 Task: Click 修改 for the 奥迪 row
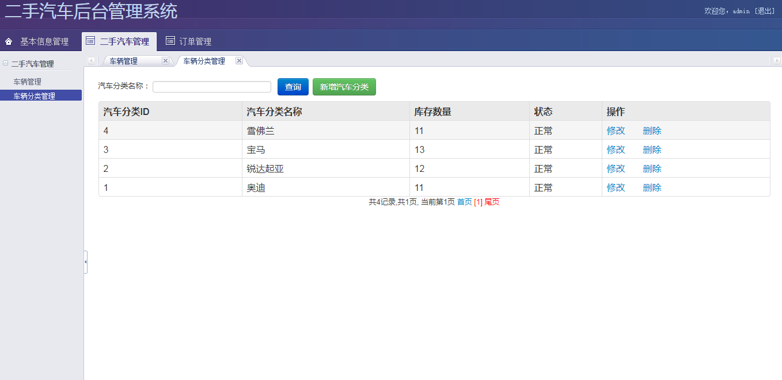(x=616, y=187)
